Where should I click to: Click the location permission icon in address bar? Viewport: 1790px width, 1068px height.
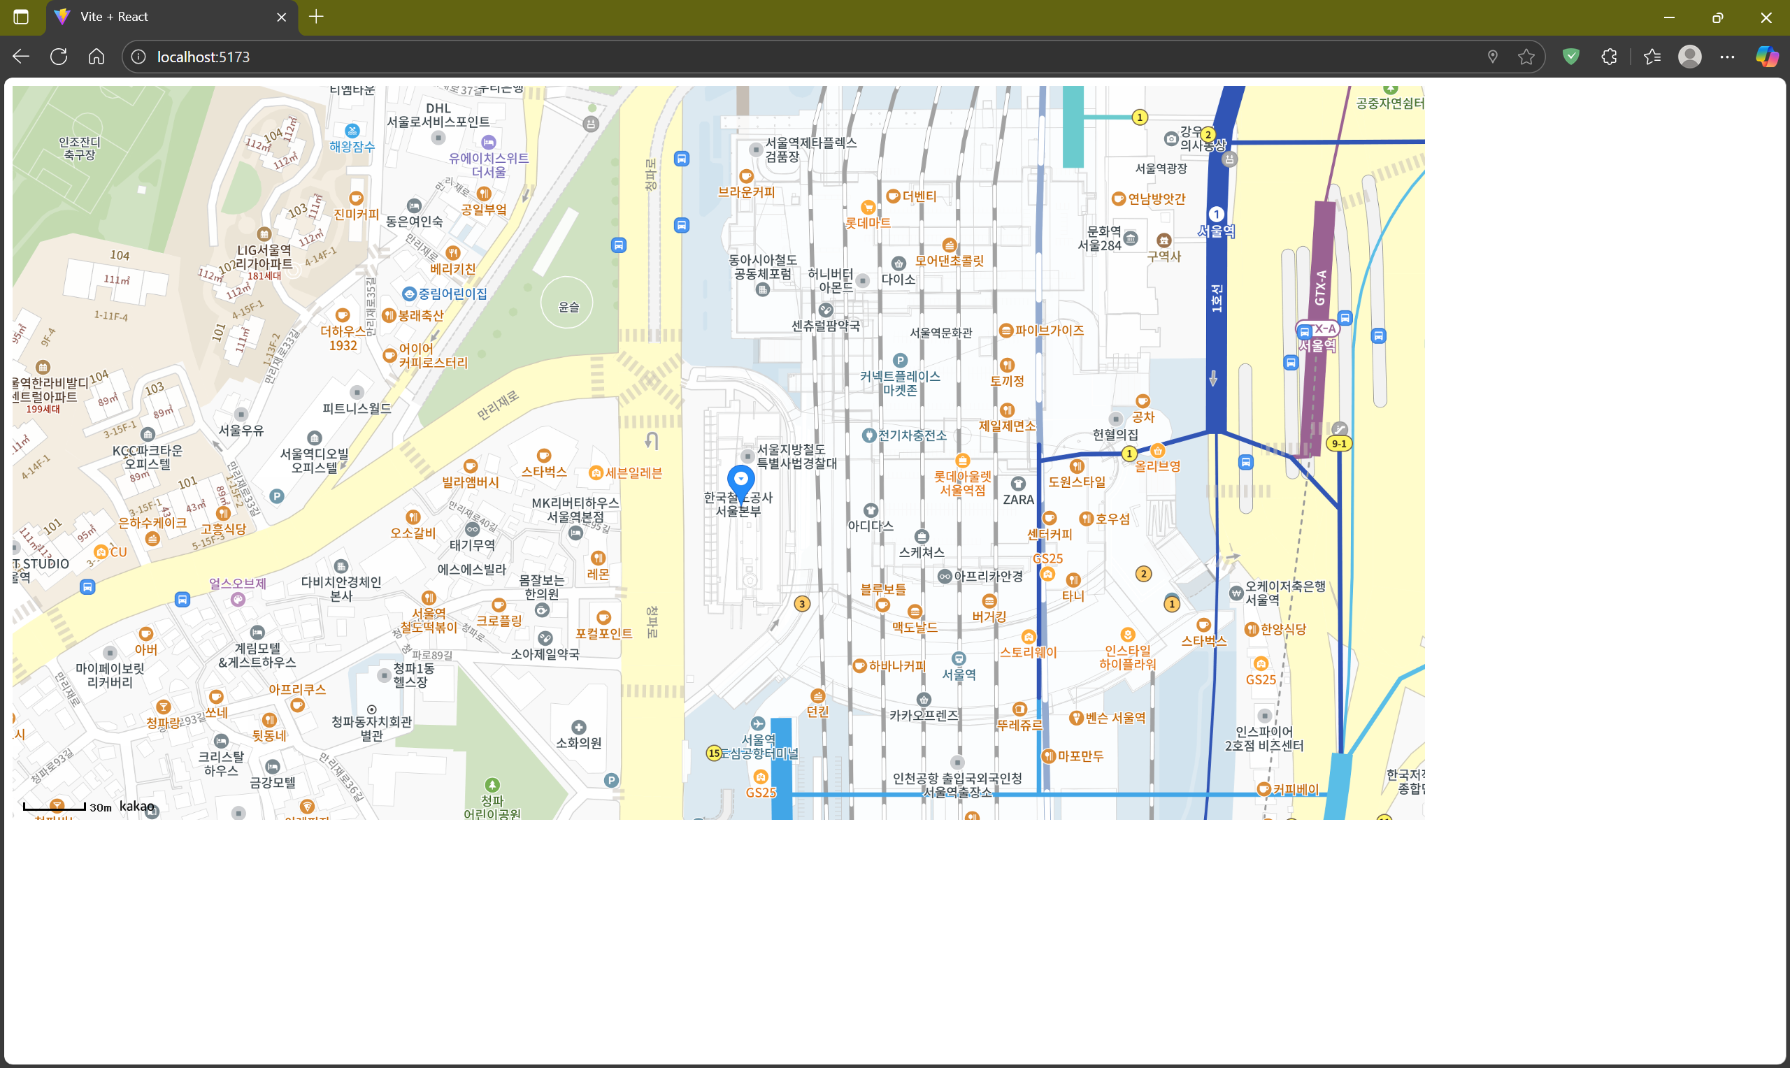[x=1493, y=57]
